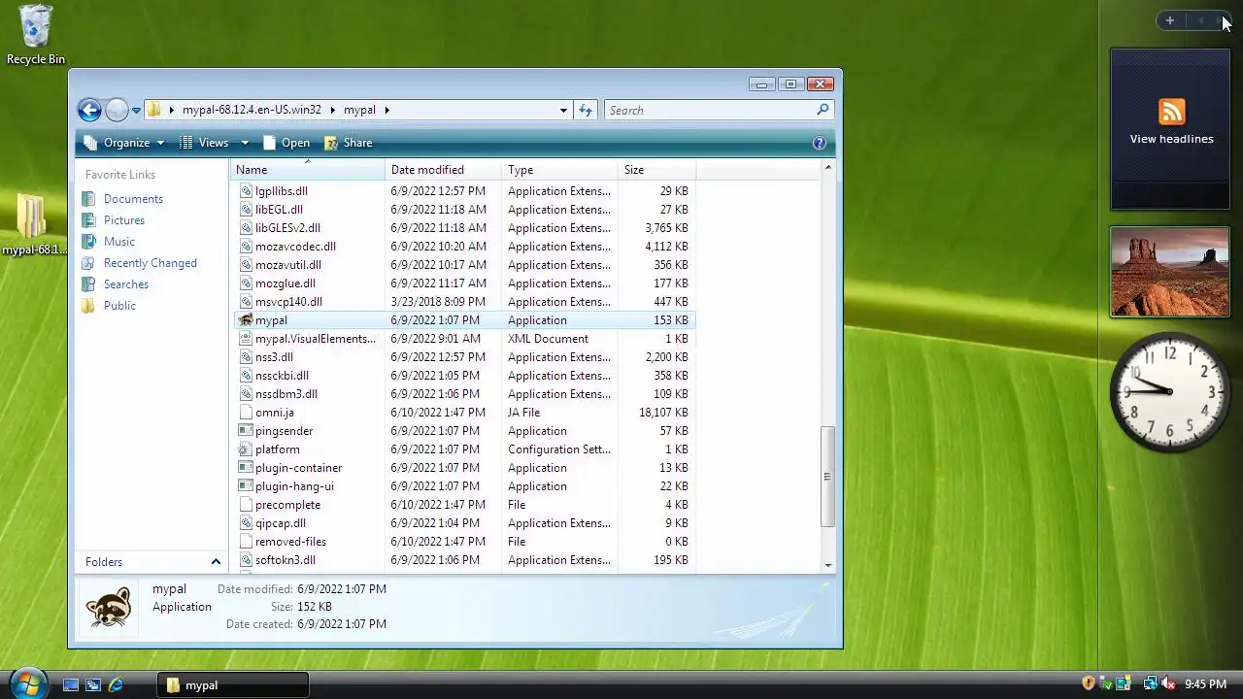Click the clock gadget in sidebar
This screenshot has width=1243, height=699.
coord(1170,391)
